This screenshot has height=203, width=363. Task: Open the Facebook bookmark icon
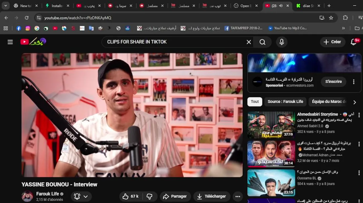(x=19, y=28)
